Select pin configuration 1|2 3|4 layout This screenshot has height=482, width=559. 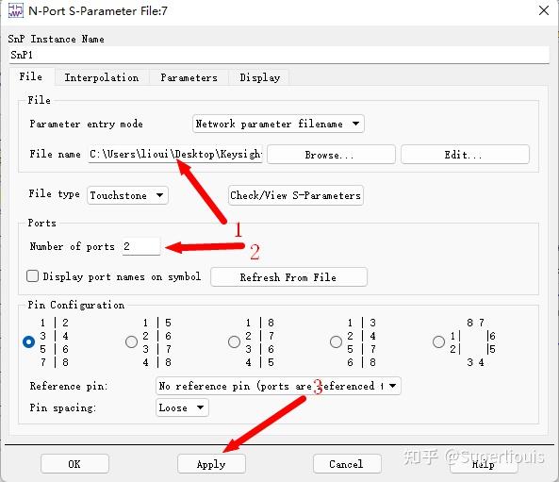(x=28, y=341)
